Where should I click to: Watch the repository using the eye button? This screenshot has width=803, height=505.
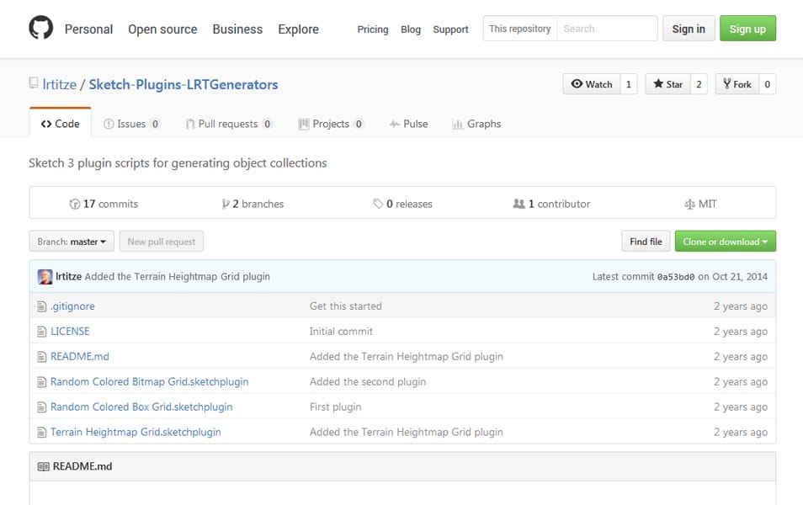[592, 84]
